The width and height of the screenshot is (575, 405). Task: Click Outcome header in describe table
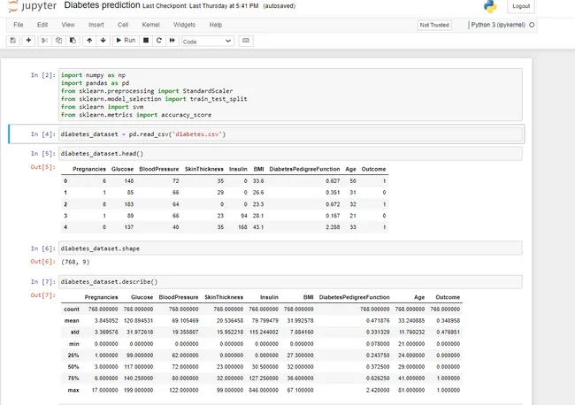[x=448, y=297]
